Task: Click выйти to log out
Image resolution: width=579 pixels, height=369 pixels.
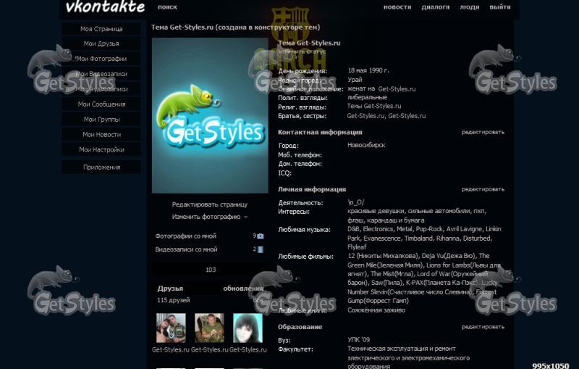Action: 499,7
